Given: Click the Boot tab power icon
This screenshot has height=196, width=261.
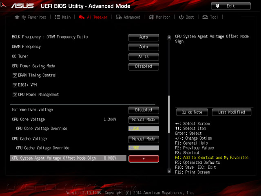Looking at the screenshot, I should pyautogui.click(x=181, y=17).
